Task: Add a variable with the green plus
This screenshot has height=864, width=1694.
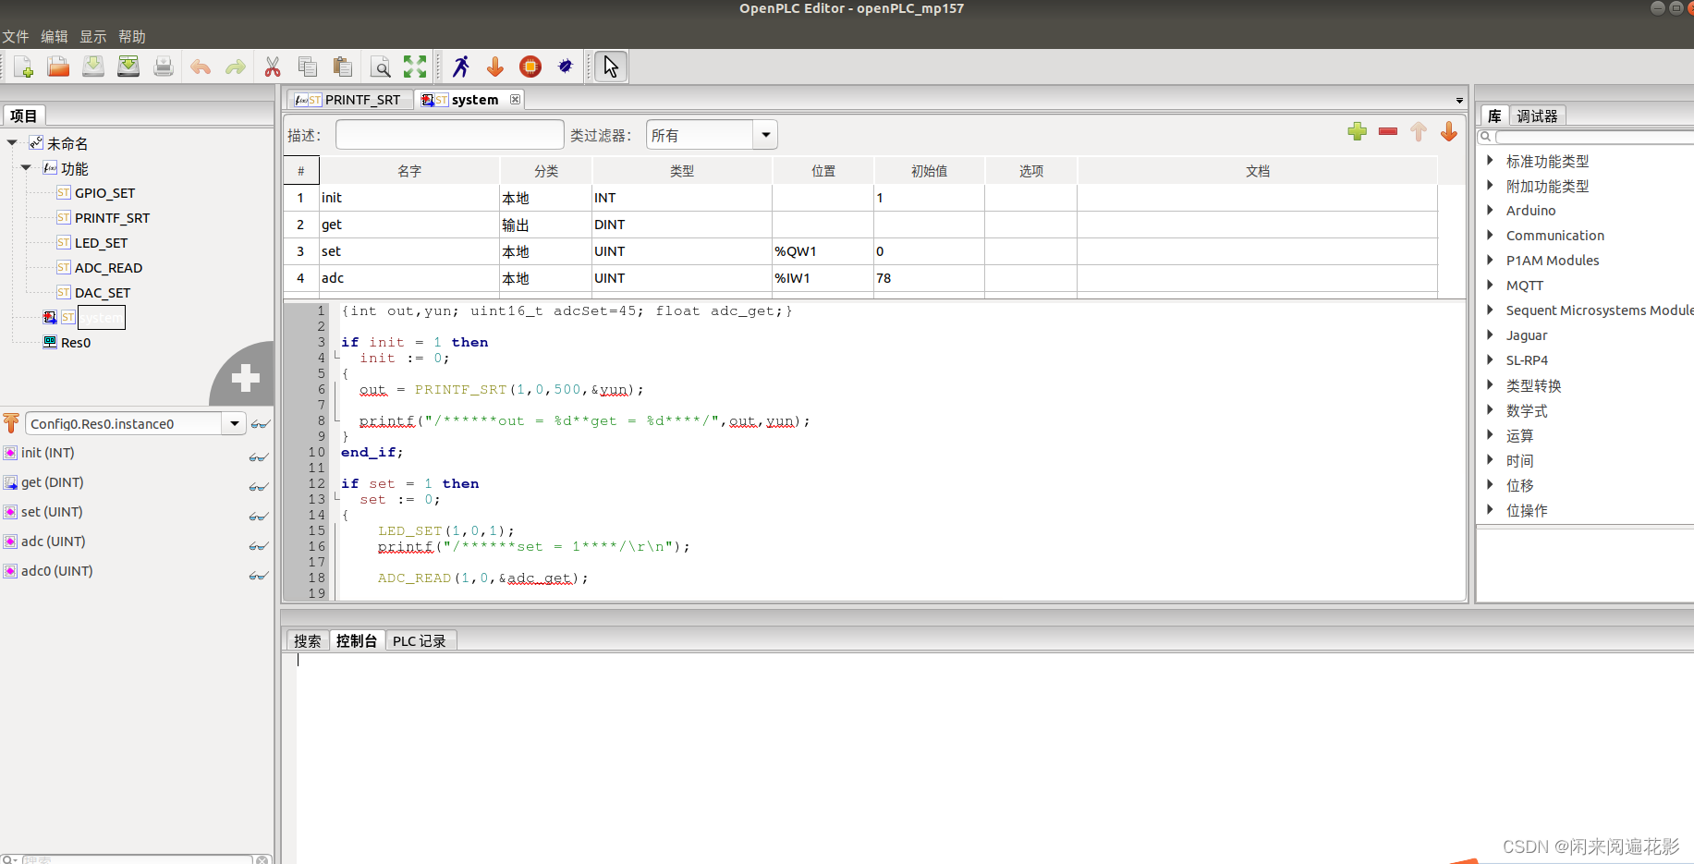Action: [1357, 131]
